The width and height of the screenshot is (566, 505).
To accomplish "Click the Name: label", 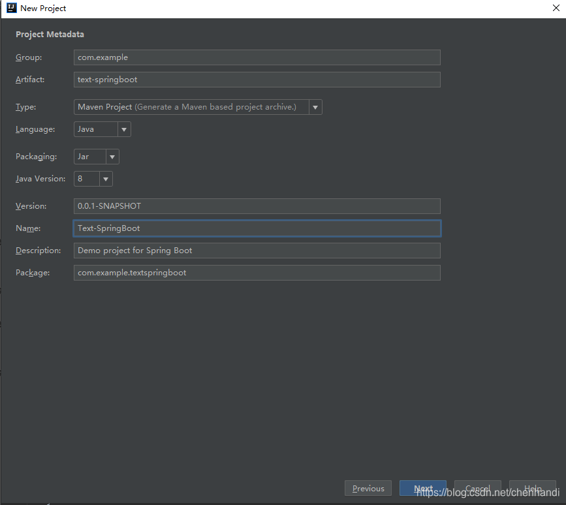I will (28, 228).
